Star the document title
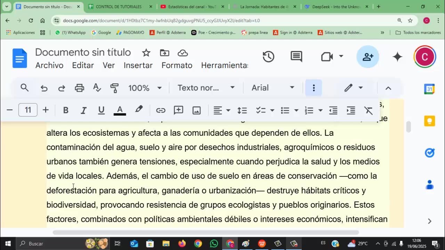 [x=146, y=53]
